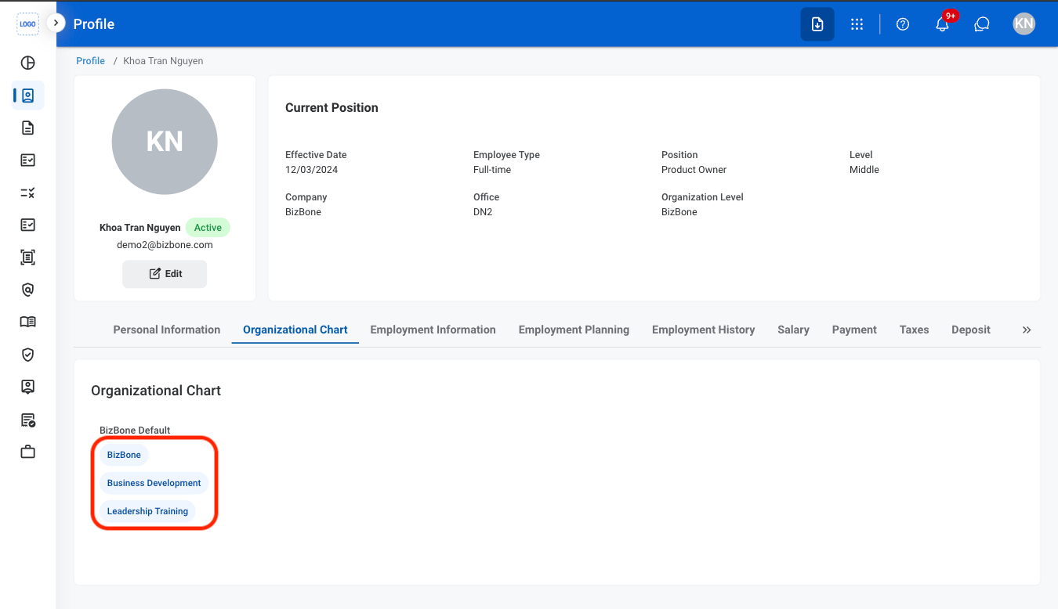Viewport: 1058px width, 609px height.
Task: Switch to the Personal Information tab
Action: click(x=167, y=330)
